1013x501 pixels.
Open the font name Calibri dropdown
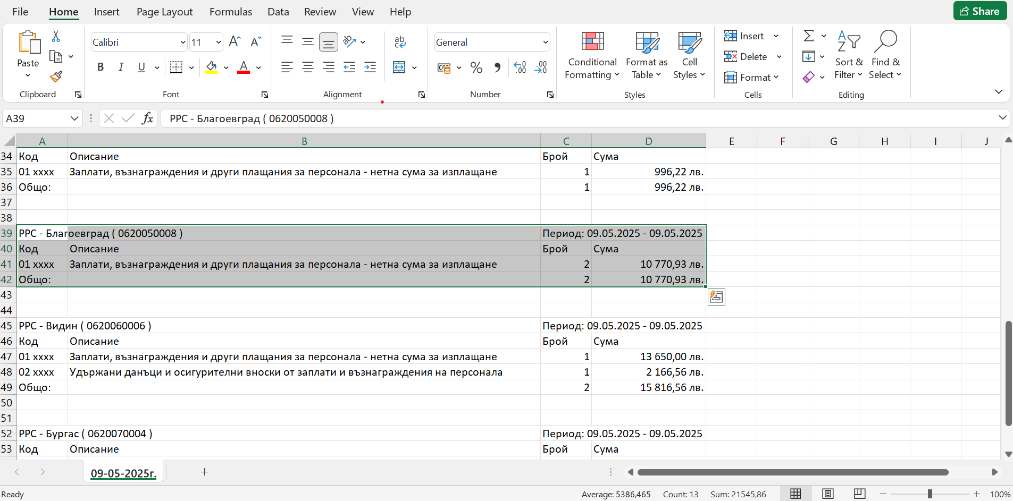[183, 42]
